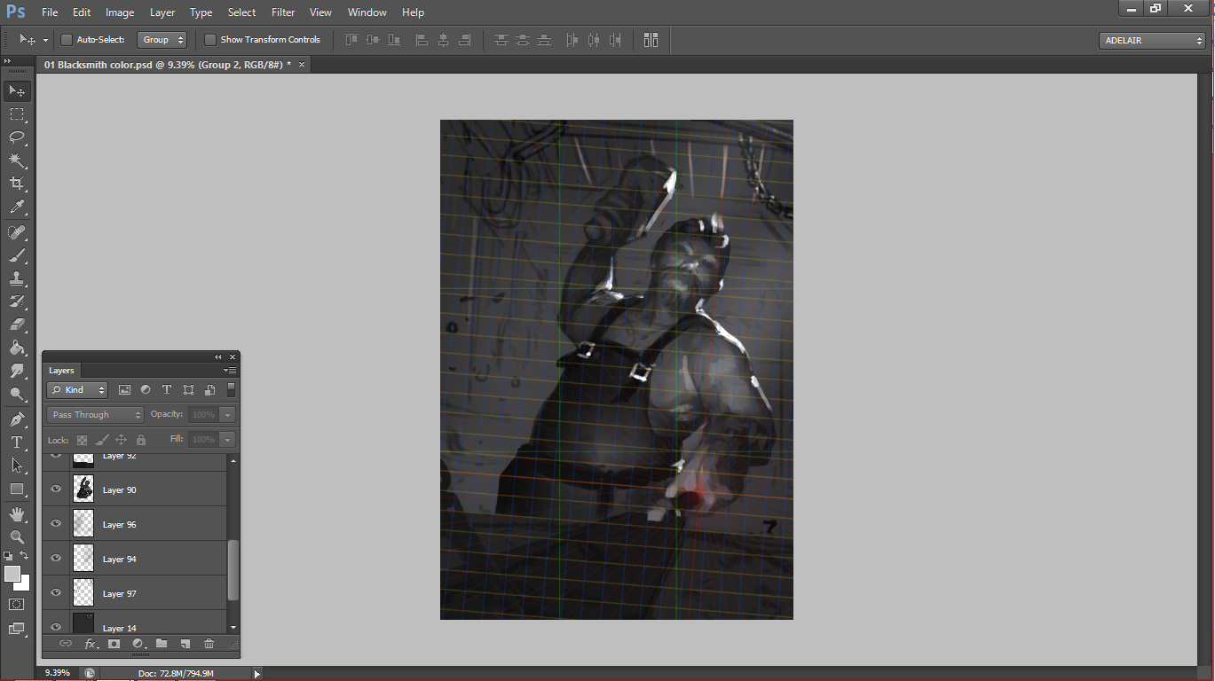
Task: Toggle lock all for layer
Action: point(140,440)
